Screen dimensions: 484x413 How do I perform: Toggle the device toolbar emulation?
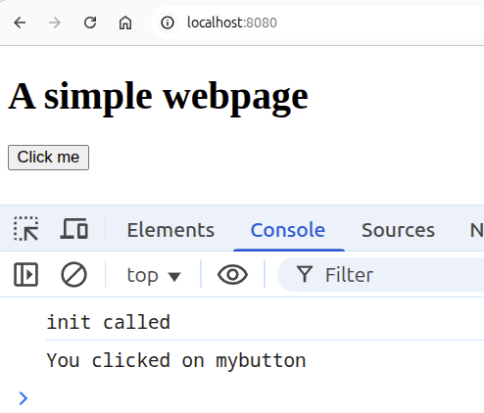(74, 229)
